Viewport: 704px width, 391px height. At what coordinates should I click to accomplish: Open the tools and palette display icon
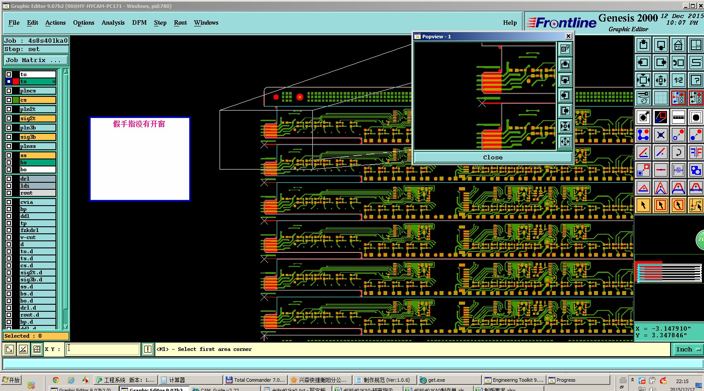(643, 98)
